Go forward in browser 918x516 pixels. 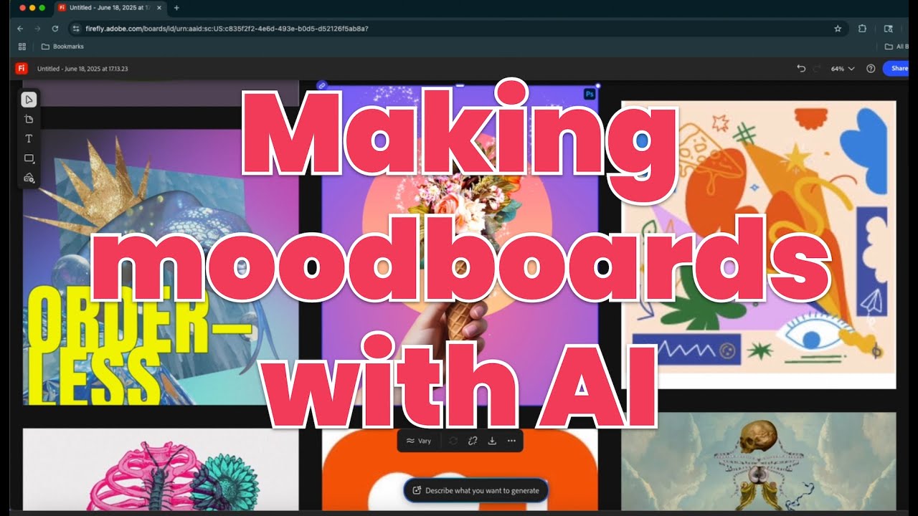point(37,29)
